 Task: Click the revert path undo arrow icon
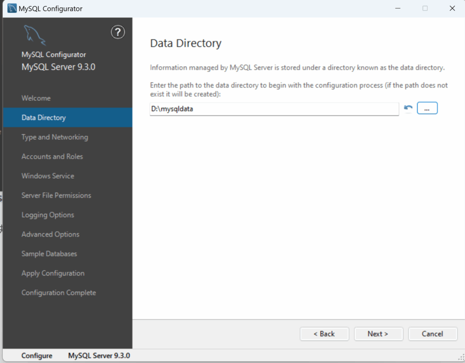[x=408, y=109]
